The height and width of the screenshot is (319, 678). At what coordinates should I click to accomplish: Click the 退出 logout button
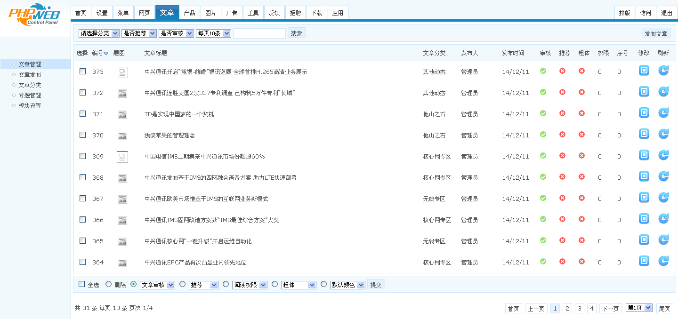tap(667, 13)
